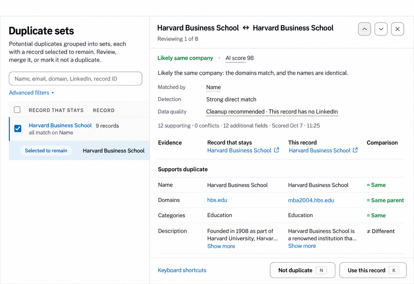Show more of the stays-record description
The height and width of the screenshot is (284, 414).
click(x=221, y=246)
